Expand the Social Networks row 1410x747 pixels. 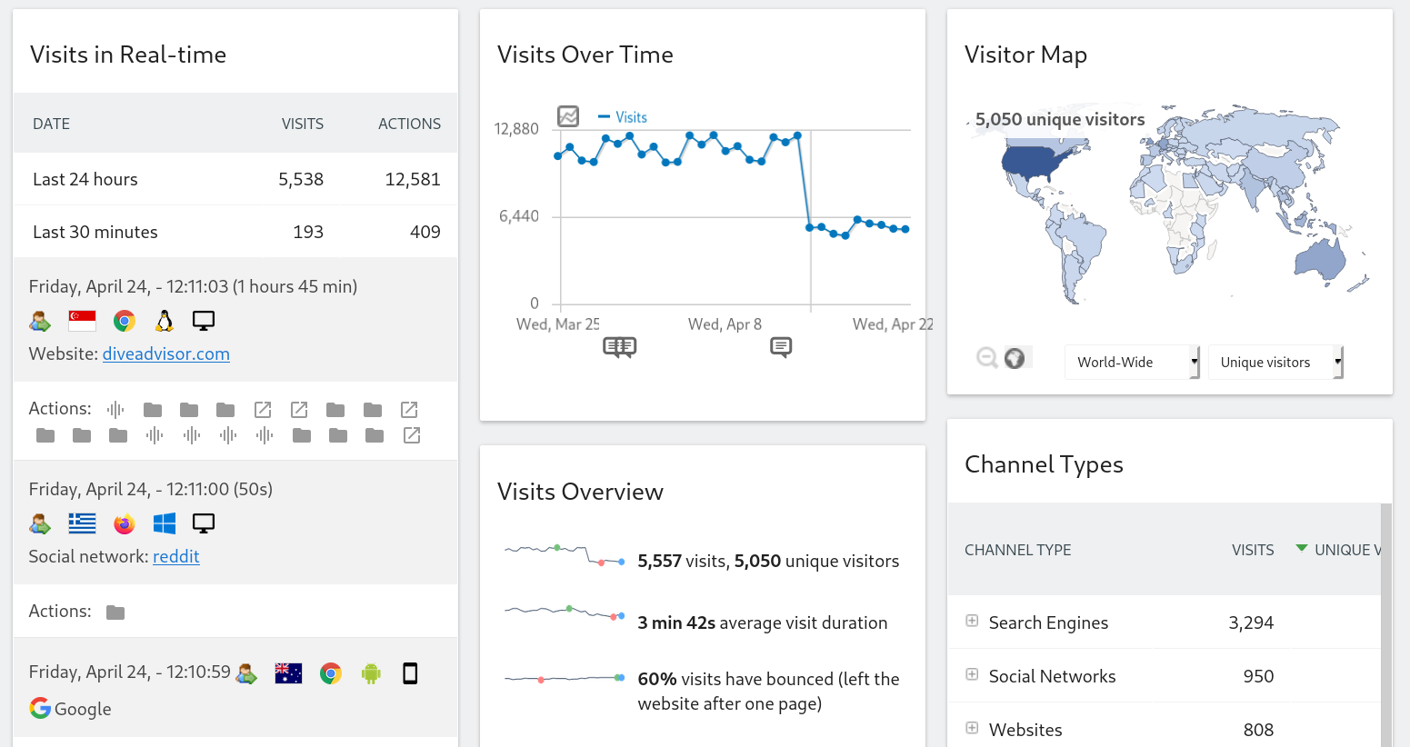click(972, 675)
